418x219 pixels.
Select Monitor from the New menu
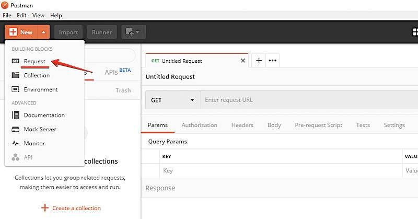pyautogui.click(x=34, y=144)
